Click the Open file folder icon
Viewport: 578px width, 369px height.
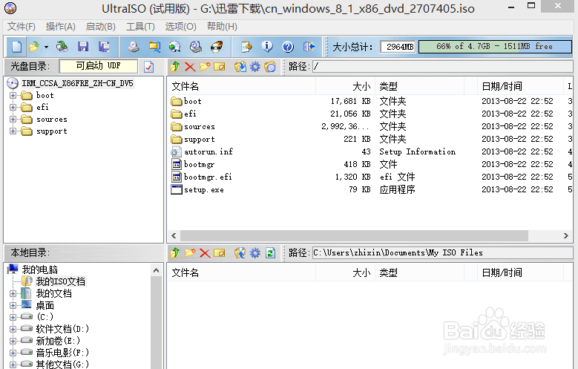[x=34, y=47]
